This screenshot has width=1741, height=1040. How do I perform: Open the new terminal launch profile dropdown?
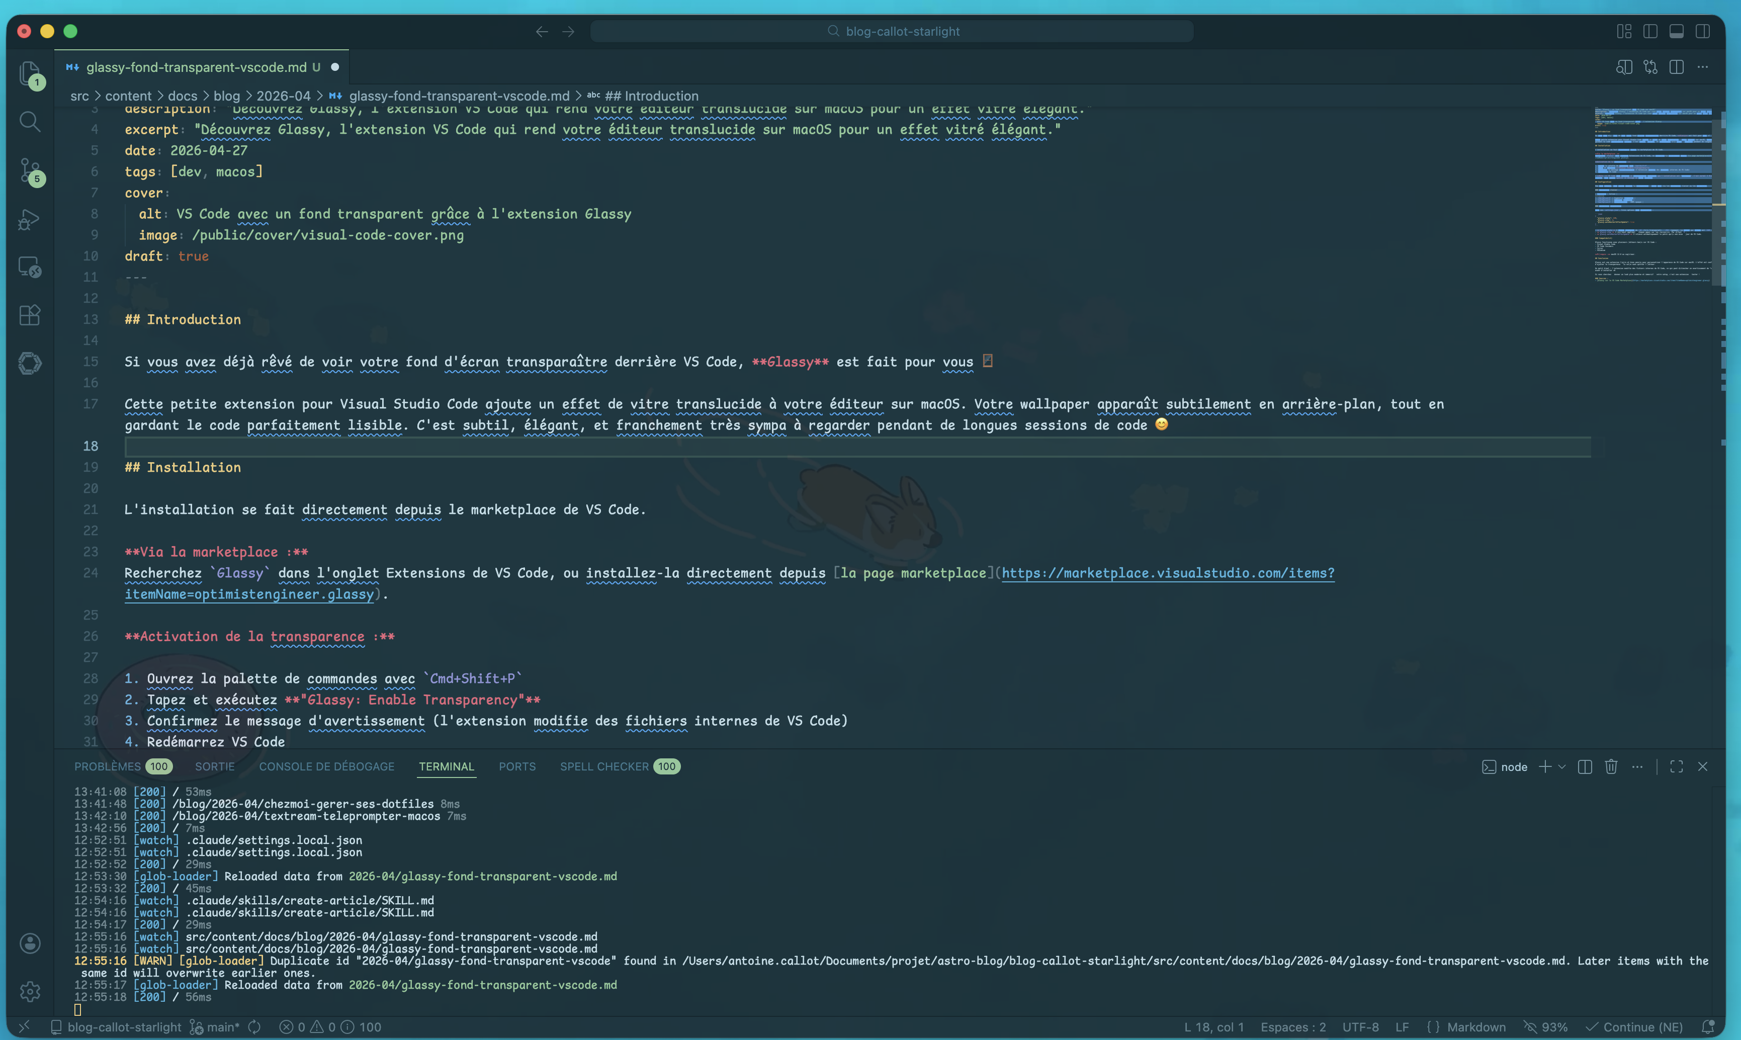coord(1561,767)
